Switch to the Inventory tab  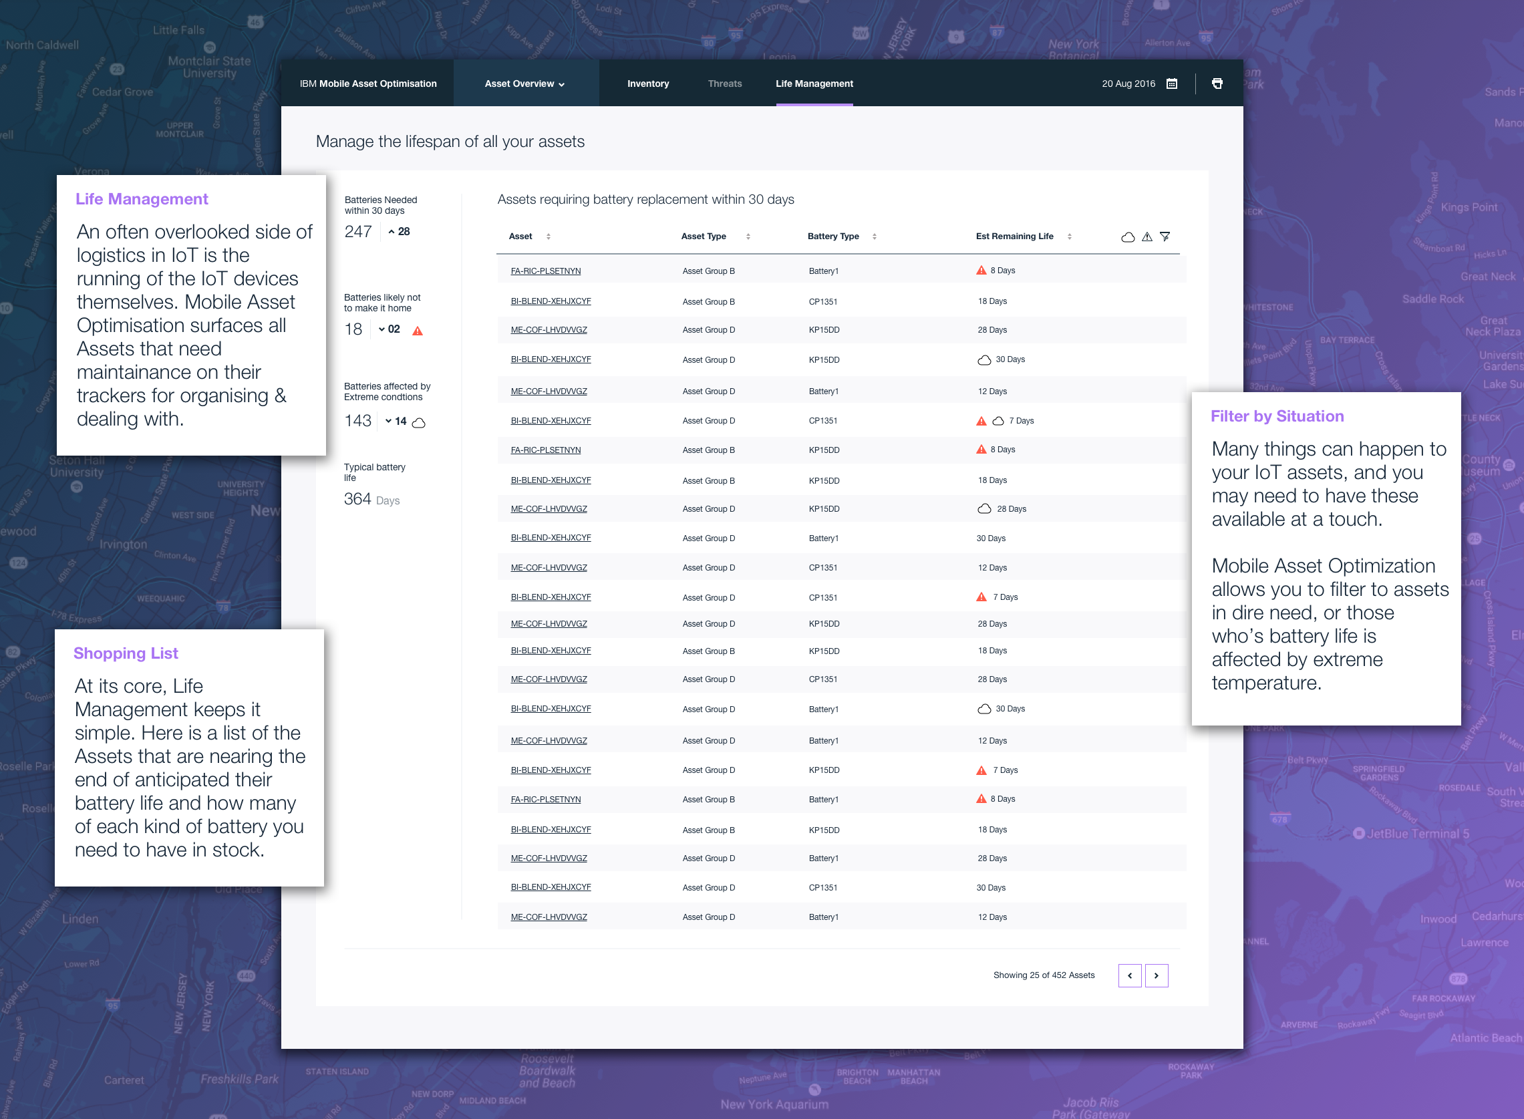(647, 84)
